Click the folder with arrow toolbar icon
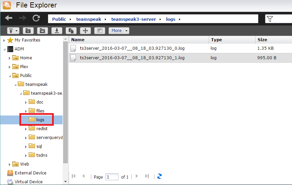Screen dimensions: 292x185 click(43, 31)
